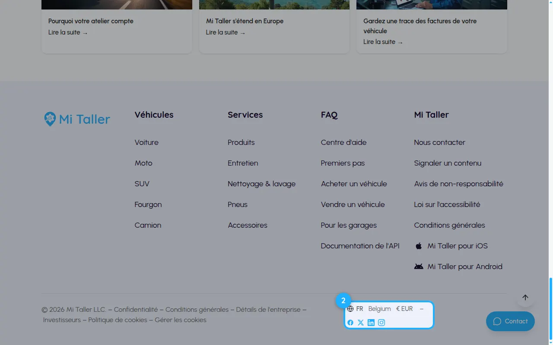Open the LinkedIn social icon

coord(371,323)
